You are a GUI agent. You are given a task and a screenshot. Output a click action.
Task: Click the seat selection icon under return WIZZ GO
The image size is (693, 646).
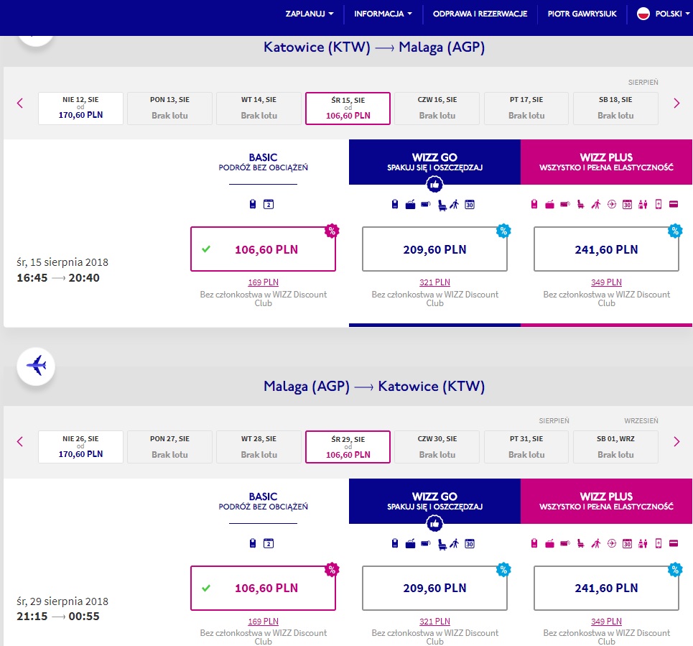pyautogui.click(x=442, y=544)
